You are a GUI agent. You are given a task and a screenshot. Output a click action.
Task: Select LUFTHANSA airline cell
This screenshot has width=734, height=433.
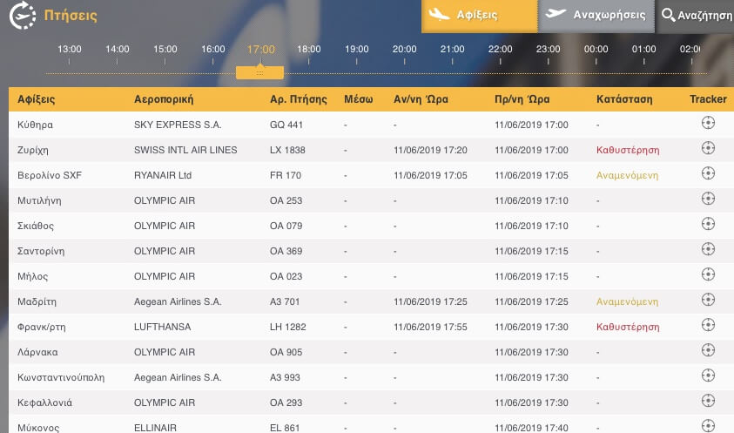(163, 327)
